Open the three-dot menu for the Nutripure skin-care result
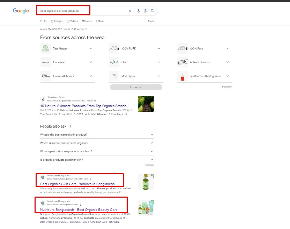Viewport: 290px width, 229px height. tap(90, 179)
